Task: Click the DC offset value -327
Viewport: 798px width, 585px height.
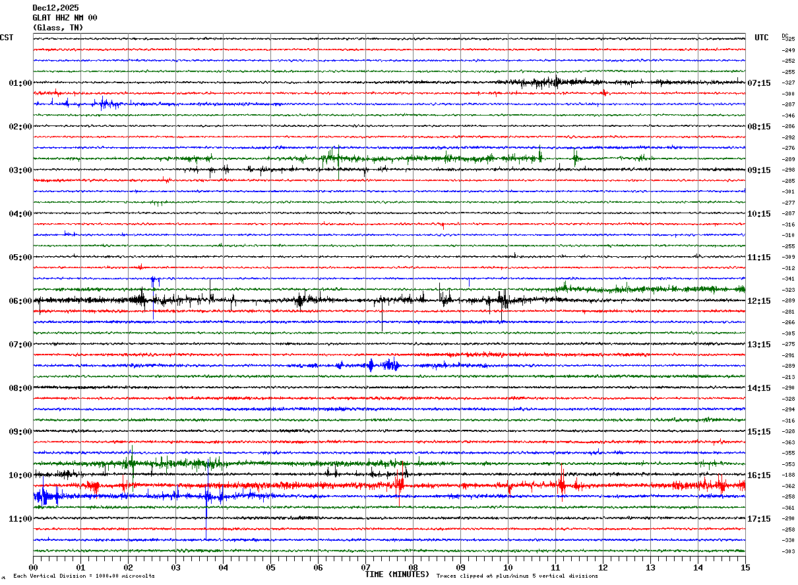Action: [x=788, y=83]
